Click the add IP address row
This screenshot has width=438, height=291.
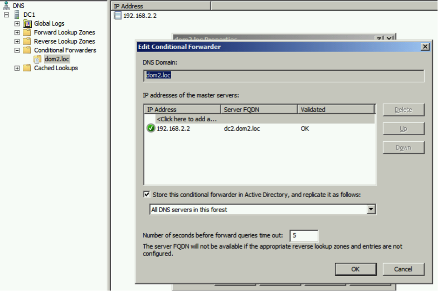point(187,119)
